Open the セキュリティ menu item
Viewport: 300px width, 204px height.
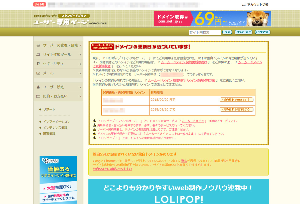coord(53,64)
